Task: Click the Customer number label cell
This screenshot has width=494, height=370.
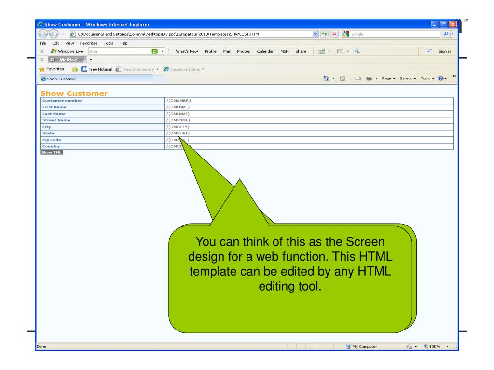Action: click(102, 101)
